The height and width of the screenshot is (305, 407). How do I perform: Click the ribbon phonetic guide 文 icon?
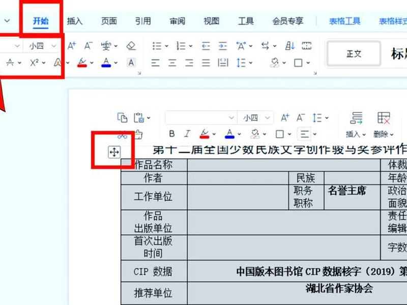(106, 46)
